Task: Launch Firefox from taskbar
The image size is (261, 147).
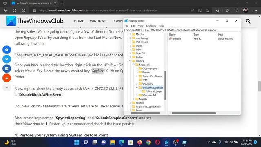Action: coord(139,143)
